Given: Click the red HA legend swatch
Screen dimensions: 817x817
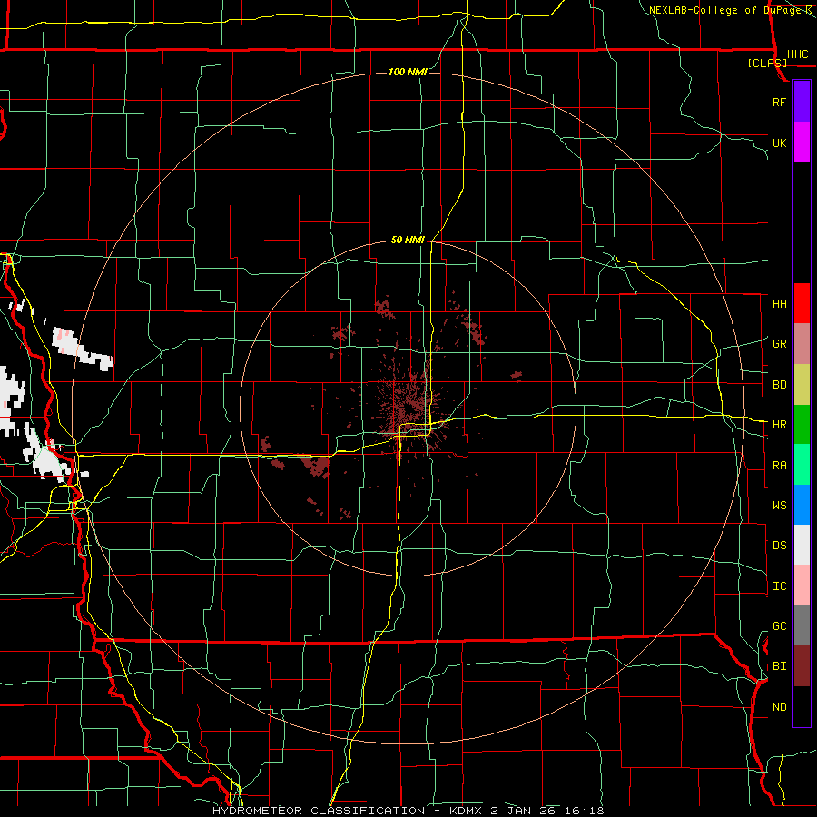Looking at the screenshot, I should (802, 303).
